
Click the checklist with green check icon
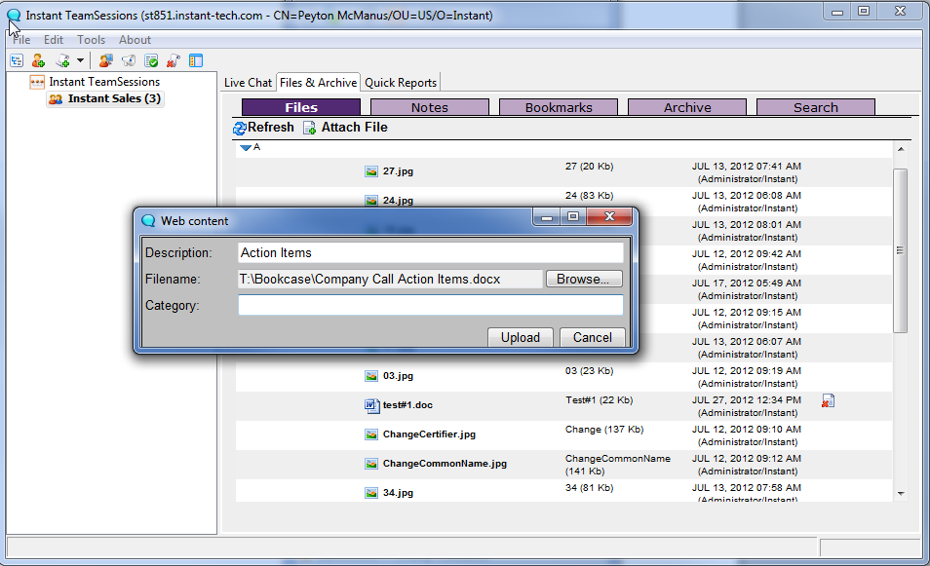[x=151, y=60]
